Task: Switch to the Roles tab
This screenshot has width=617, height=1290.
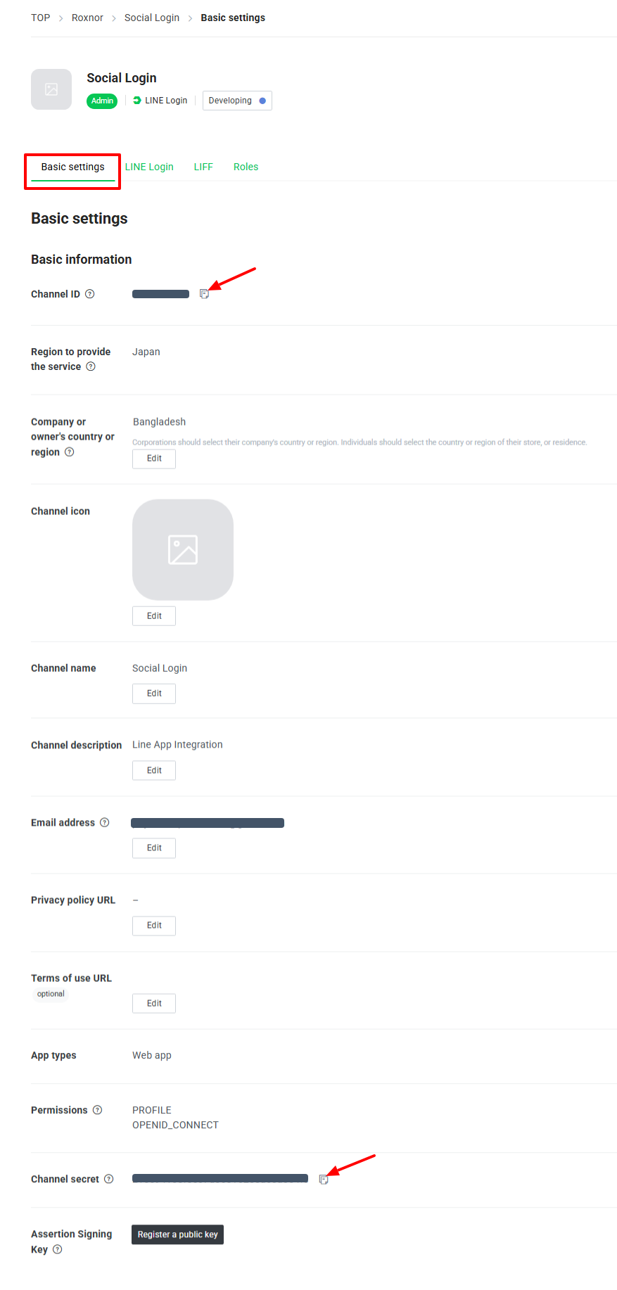Action: pyautogui.click(x=246, y=167)
